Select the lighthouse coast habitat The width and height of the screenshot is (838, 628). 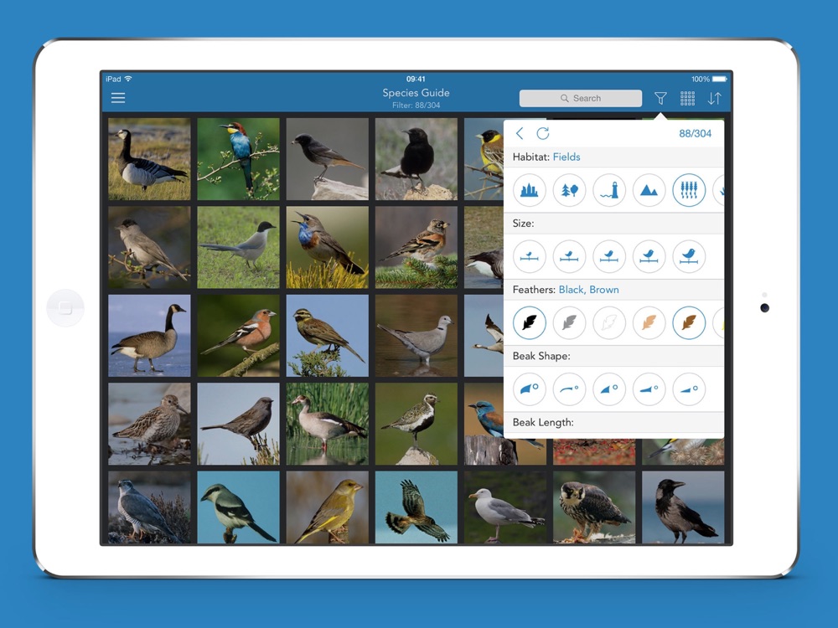point(609,190)
